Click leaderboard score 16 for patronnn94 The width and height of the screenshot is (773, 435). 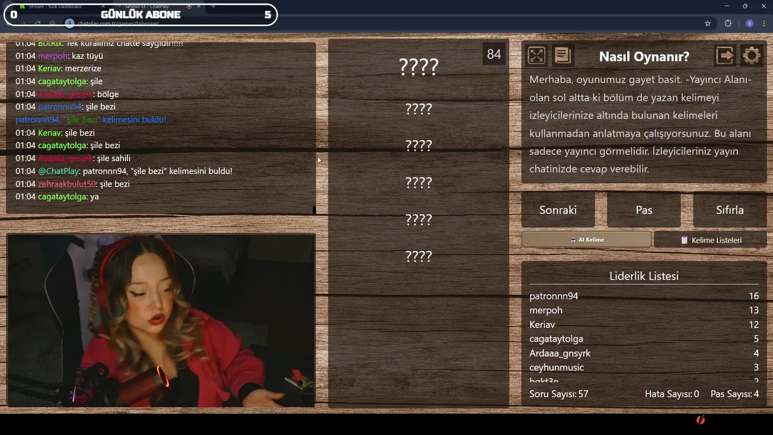click(x=754, y=296)
